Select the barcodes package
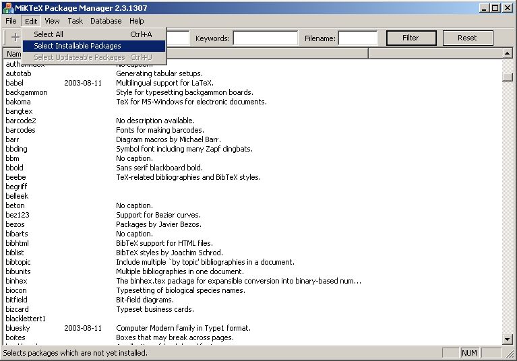Viewport: 517px width, 361px height. tap(20, 130)
